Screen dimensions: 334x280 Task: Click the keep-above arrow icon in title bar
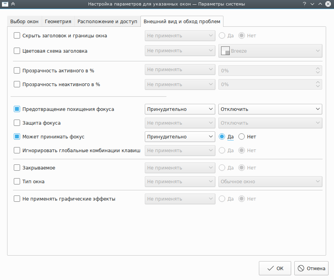coord(13,4)
